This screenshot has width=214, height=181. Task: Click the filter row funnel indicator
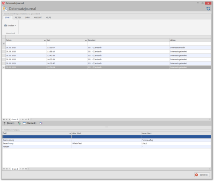point(4,44)
